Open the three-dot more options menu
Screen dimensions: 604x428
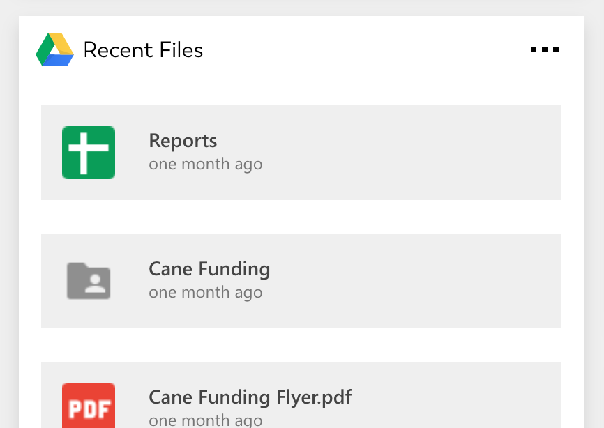[x=544, y=50]
